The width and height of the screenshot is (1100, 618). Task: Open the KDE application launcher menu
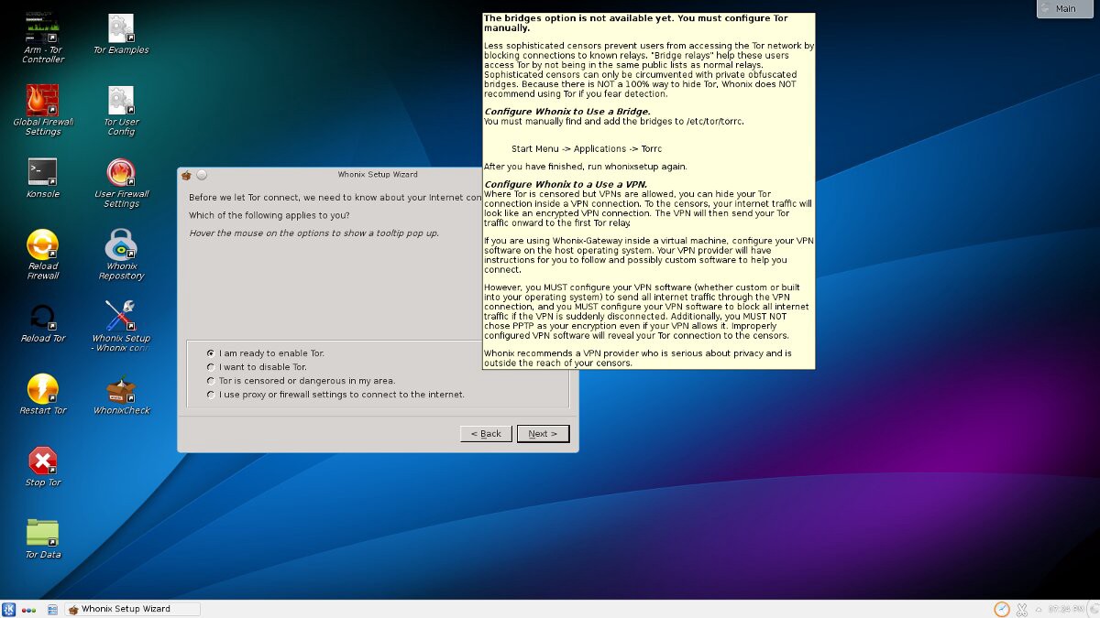[x=9, y=609]
